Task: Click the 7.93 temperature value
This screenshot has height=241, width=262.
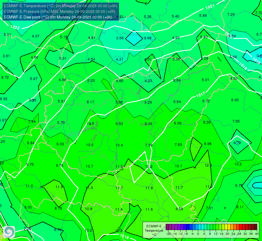Action: coord(178,145)
